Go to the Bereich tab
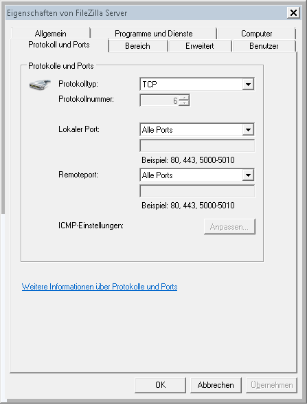The height and width of the screenshot is (405, 307). click(138, 46)
